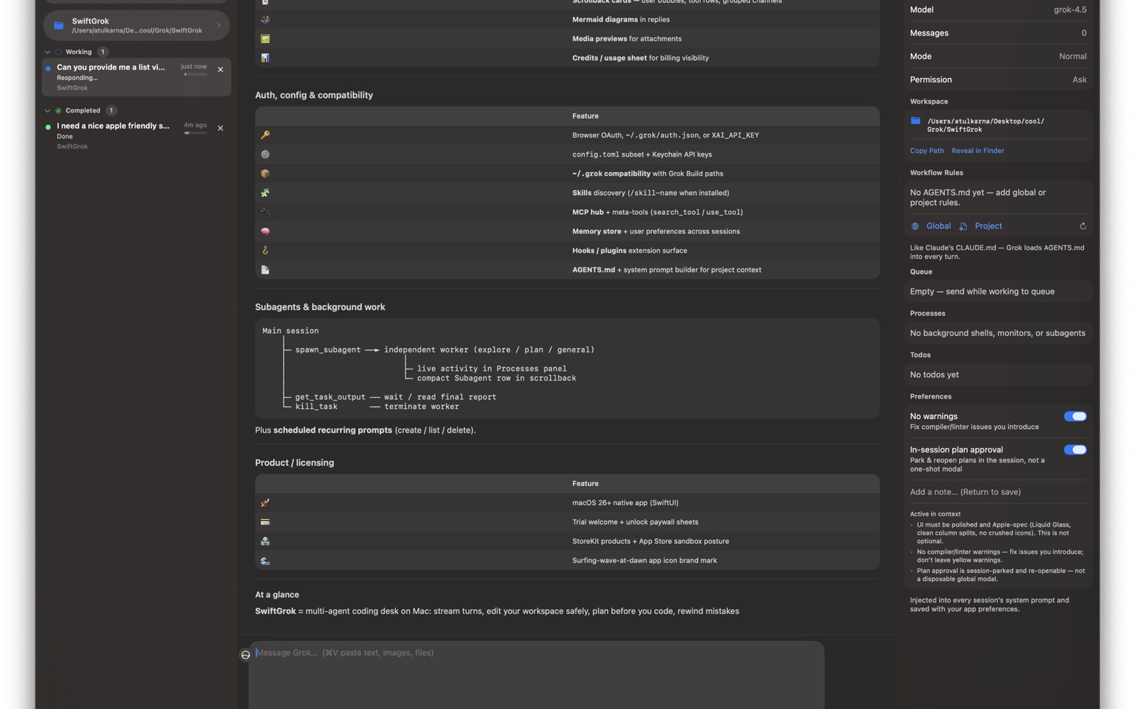Image resolution: width=1135 pixels, height=709 pixels.
Task: Click 'No todos yet' text
Action: click(934, 374)
